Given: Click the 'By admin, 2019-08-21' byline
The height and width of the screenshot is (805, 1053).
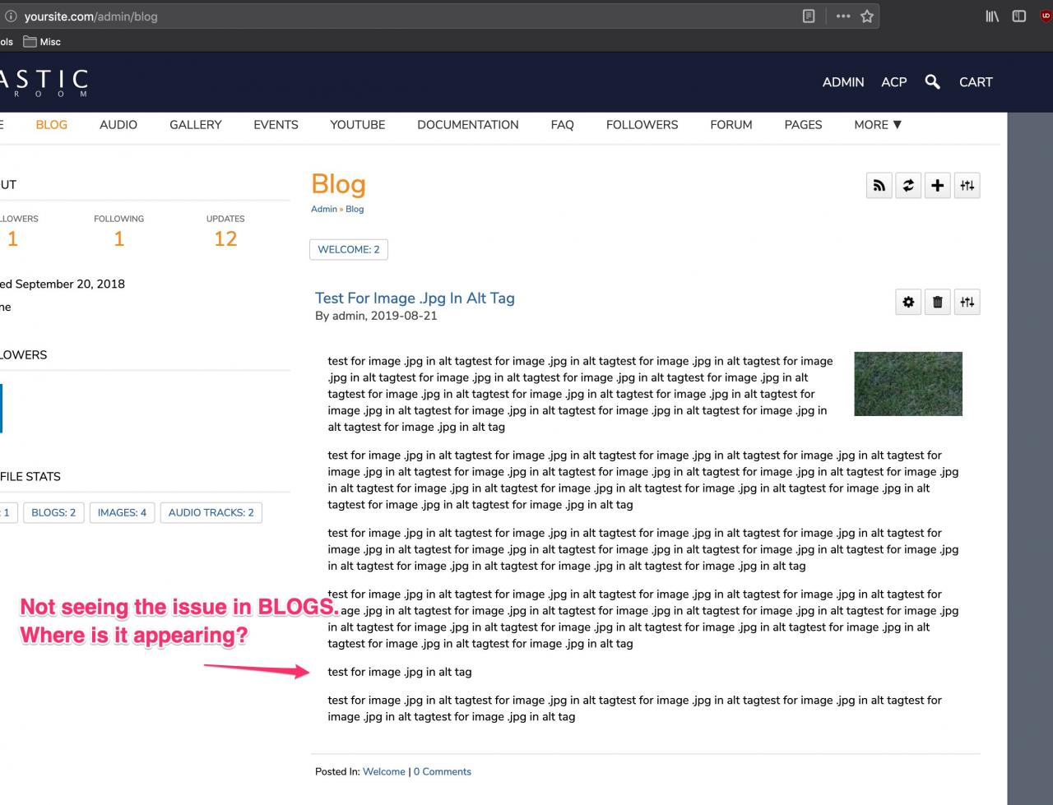Looking at the screenshot, I should tap(376, 316).
